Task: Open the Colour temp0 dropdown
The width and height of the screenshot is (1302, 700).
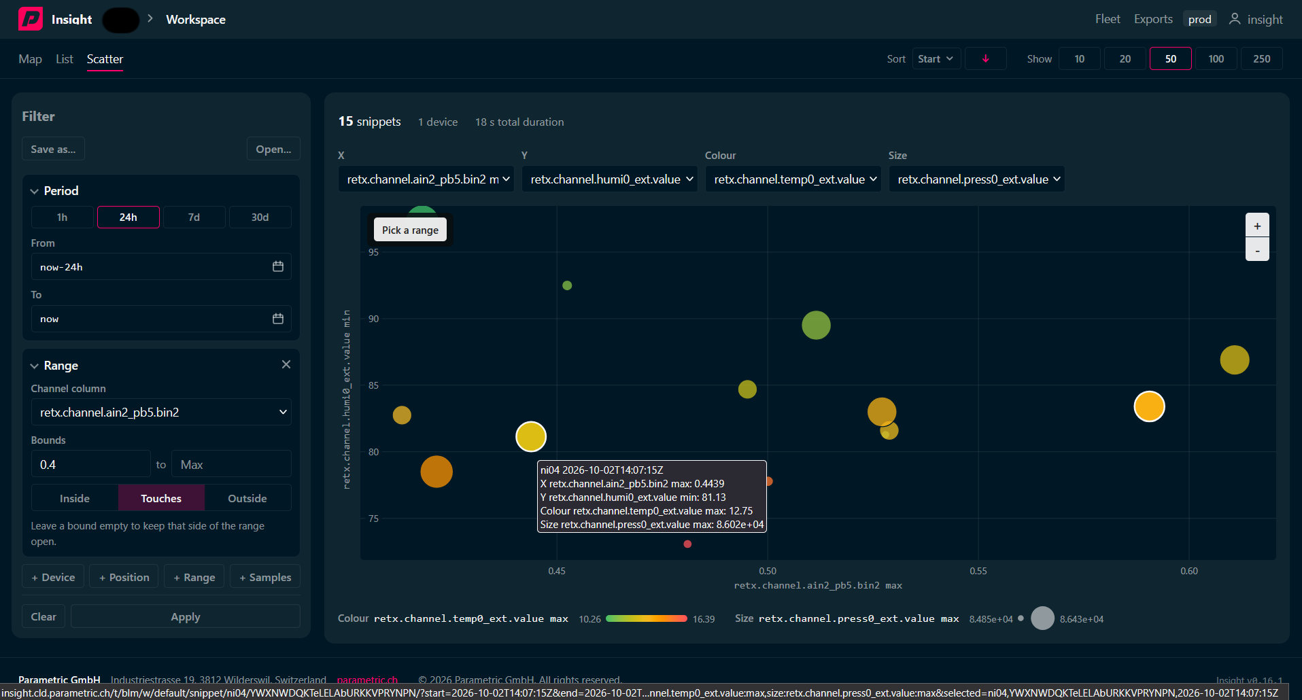Action: click(x=793, y=179)
